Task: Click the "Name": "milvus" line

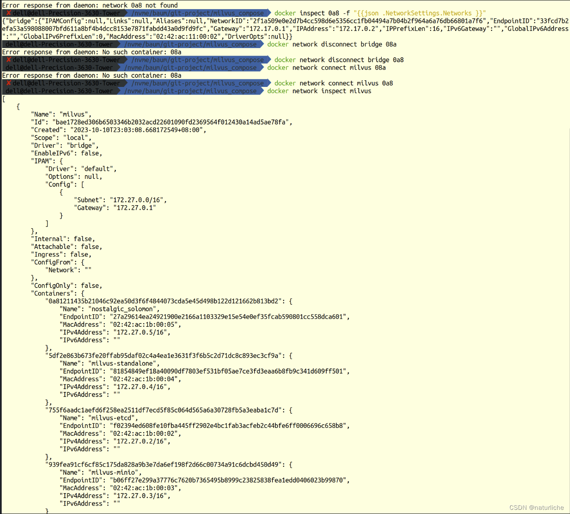Action: [x=61, y=115]
